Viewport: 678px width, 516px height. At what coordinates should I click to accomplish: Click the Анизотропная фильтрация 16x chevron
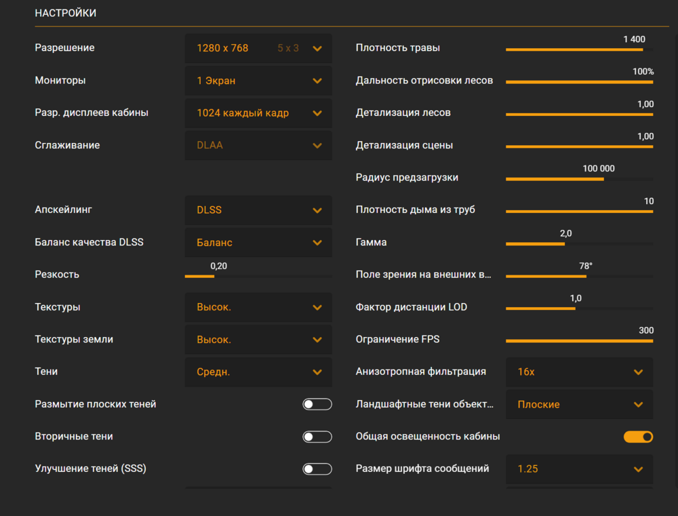tap(638, 372)
